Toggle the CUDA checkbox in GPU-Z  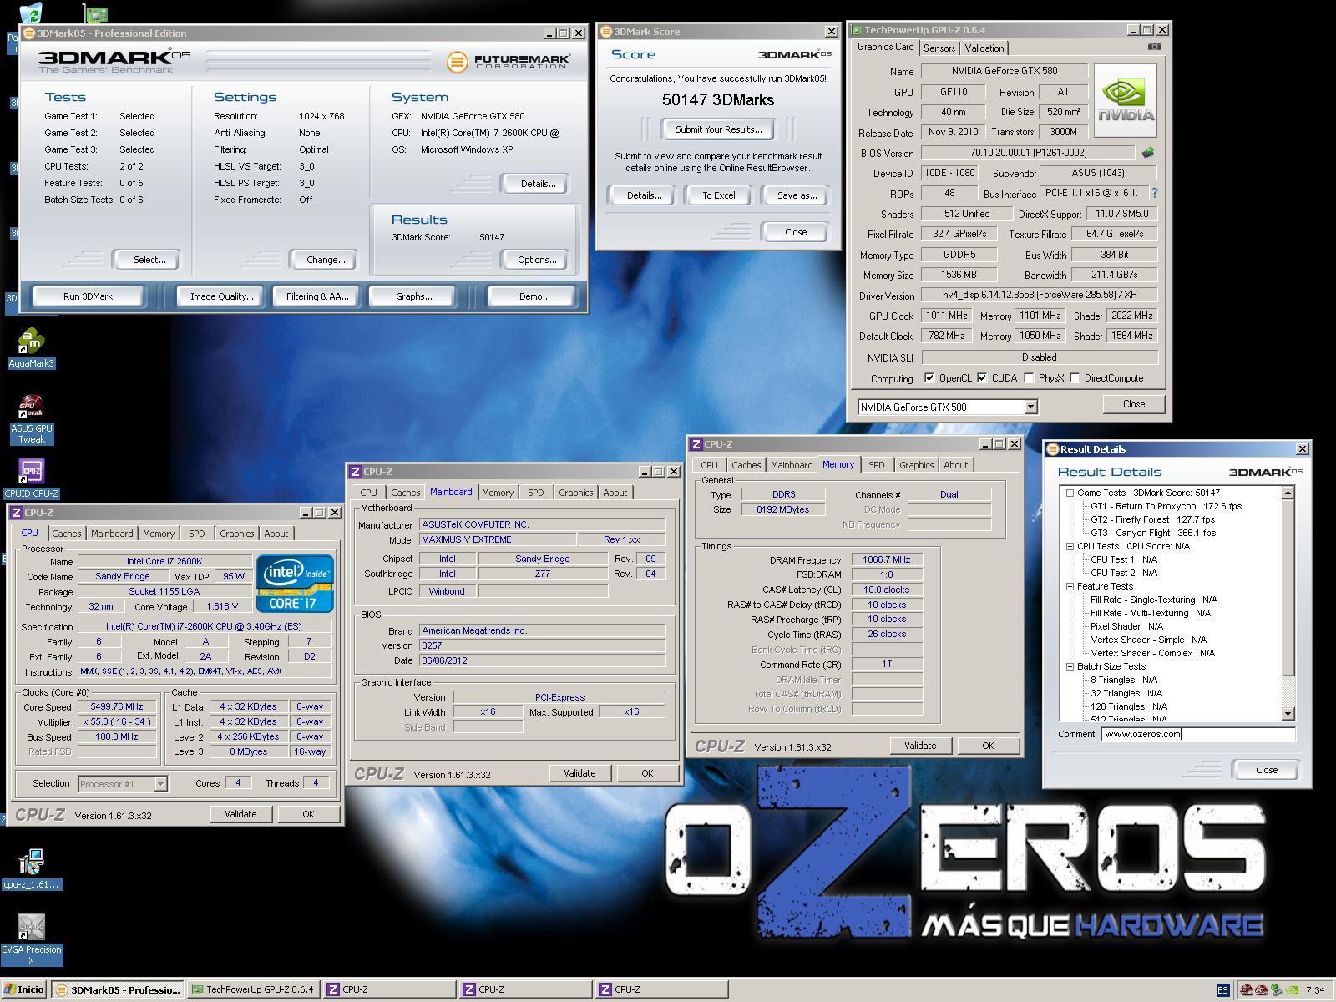coord(982,377)
